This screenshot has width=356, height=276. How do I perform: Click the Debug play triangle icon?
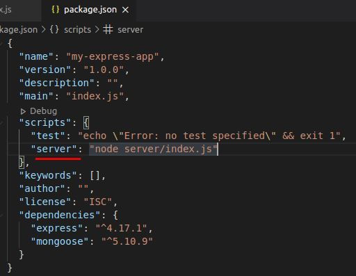[23, 111]
